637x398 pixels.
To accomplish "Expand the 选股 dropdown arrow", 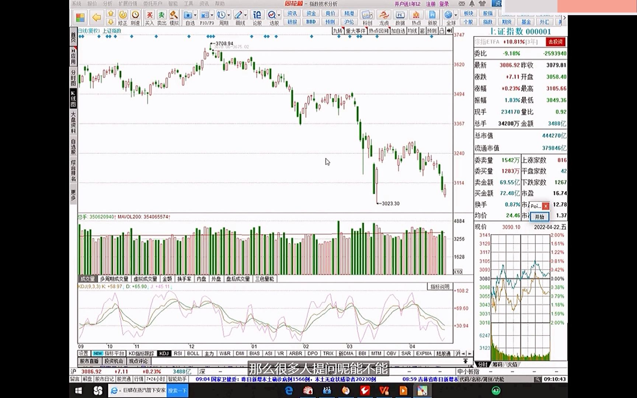I will [279, 15].
